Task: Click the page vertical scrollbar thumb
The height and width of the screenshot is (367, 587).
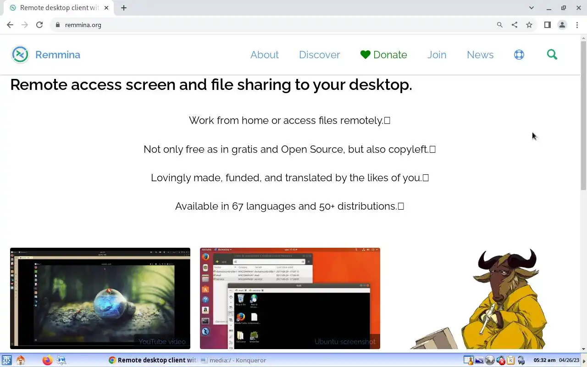Action: pos(583,116)
